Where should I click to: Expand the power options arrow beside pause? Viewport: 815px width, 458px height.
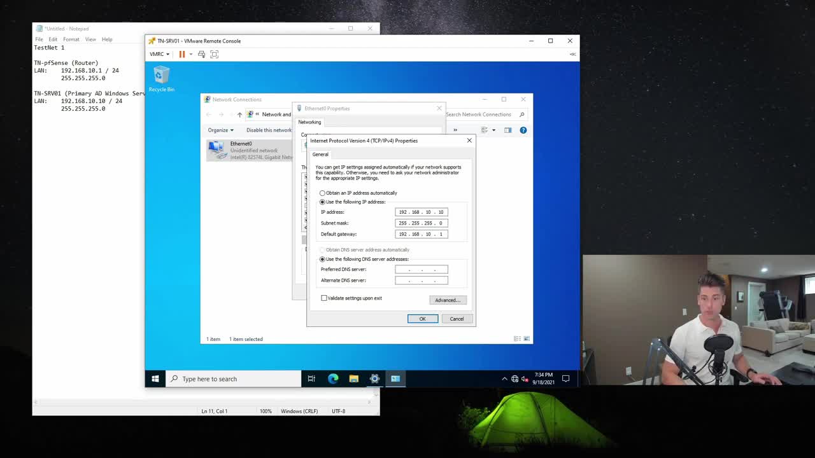(x=190, y=54)
